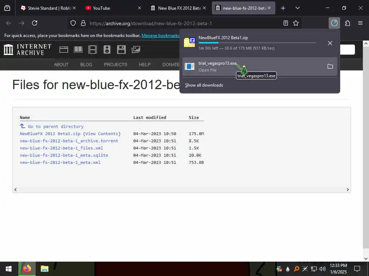This screenshot has width=369, height=276.
Task: Click the NewBlueFX zip download progress bar
Action: pyautogui.click(x=257, y=43)
